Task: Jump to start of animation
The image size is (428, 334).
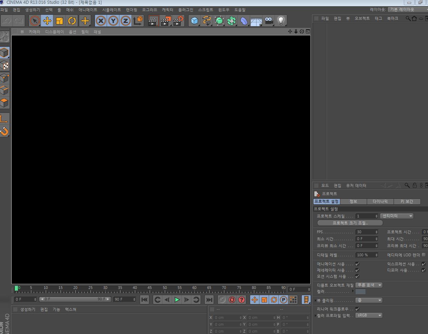Action: 145,300
